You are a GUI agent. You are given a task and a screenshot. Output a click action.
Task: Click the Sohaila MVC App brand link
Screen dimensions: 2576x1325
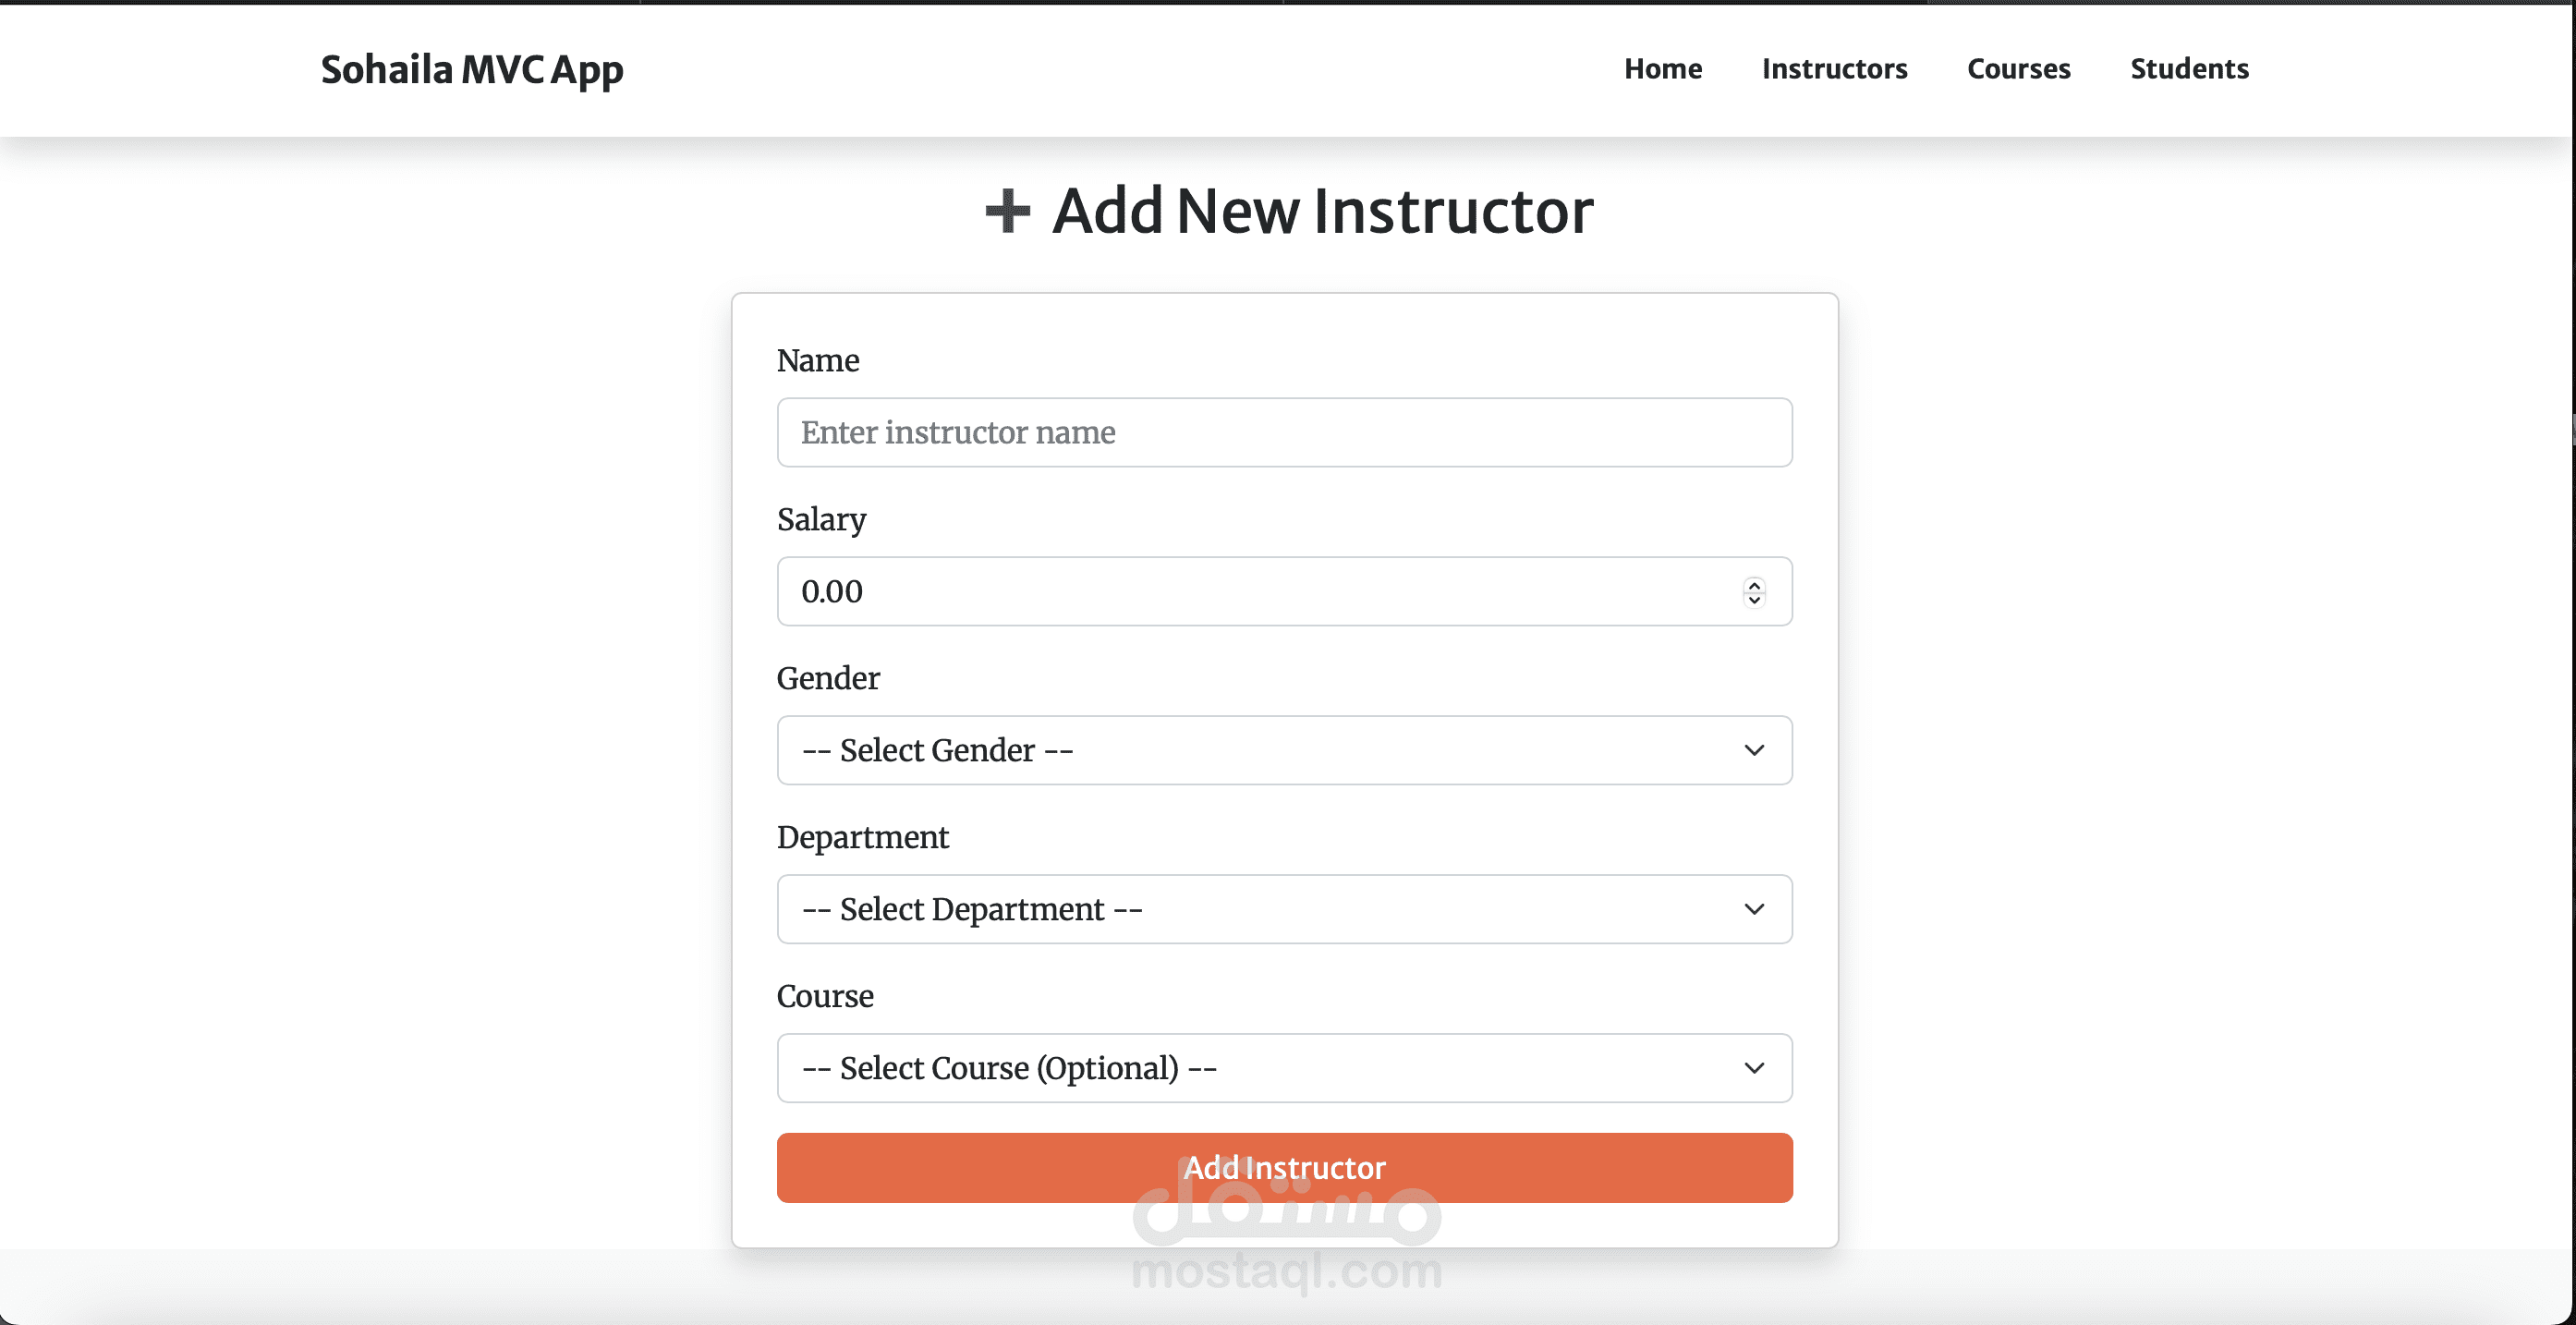[x=472, y=70]
